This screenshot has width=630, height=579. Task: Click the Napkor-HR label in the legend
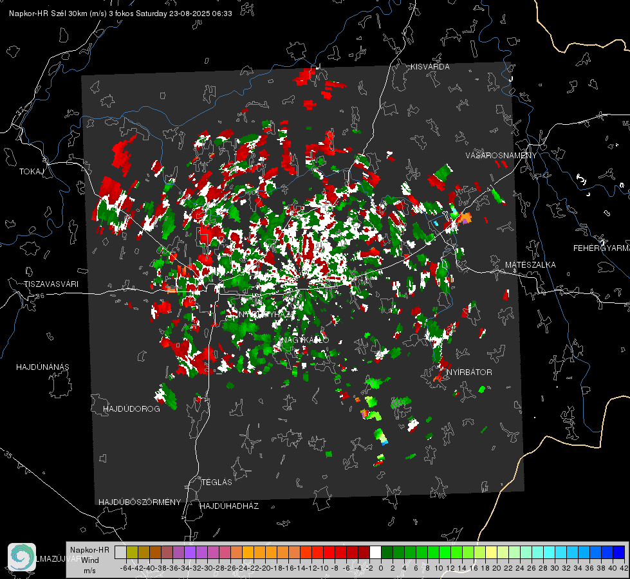89,550
